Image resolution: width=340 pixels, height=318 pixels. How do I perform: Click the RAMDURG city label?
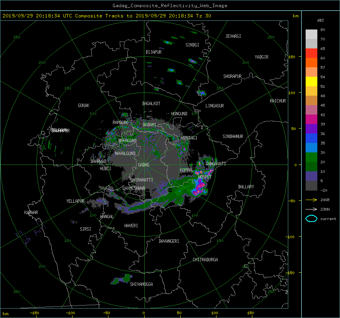click(x=121, y=123)
